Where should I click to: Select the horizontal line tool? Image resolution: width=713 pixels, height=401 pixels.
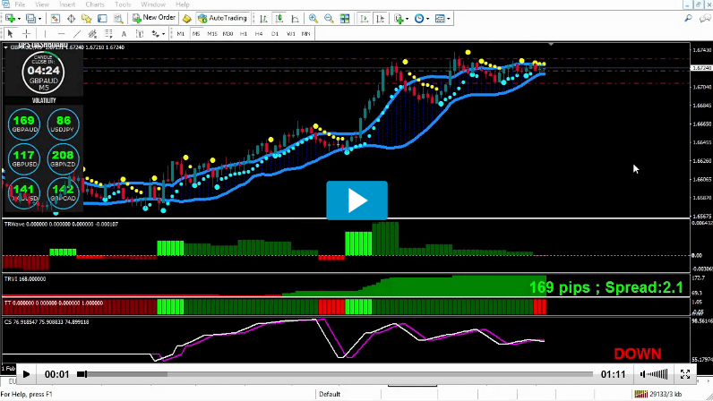pos(62,34)
